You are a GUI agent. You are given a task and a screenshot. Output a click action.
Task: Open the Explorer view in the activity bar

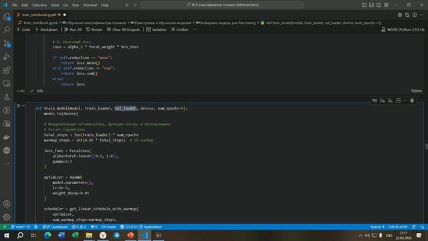click(7, 17)
